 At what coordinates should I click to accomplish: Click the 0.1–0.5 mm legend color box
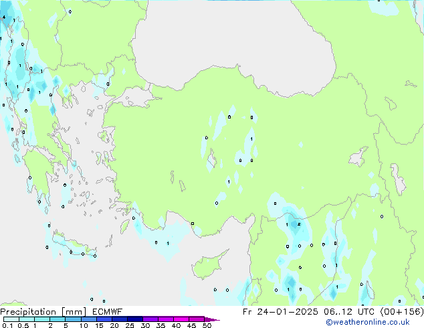tap(11, 319)
